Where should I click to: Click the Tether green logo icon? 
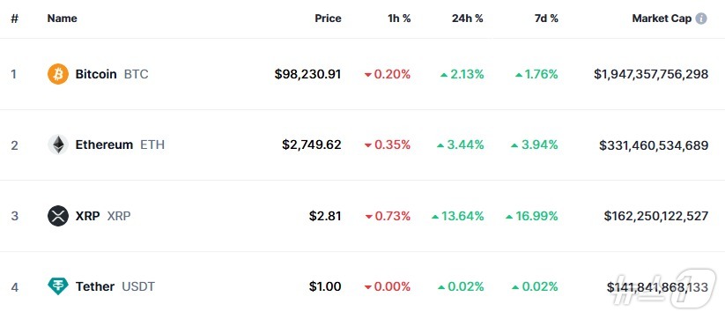point(58,286)
